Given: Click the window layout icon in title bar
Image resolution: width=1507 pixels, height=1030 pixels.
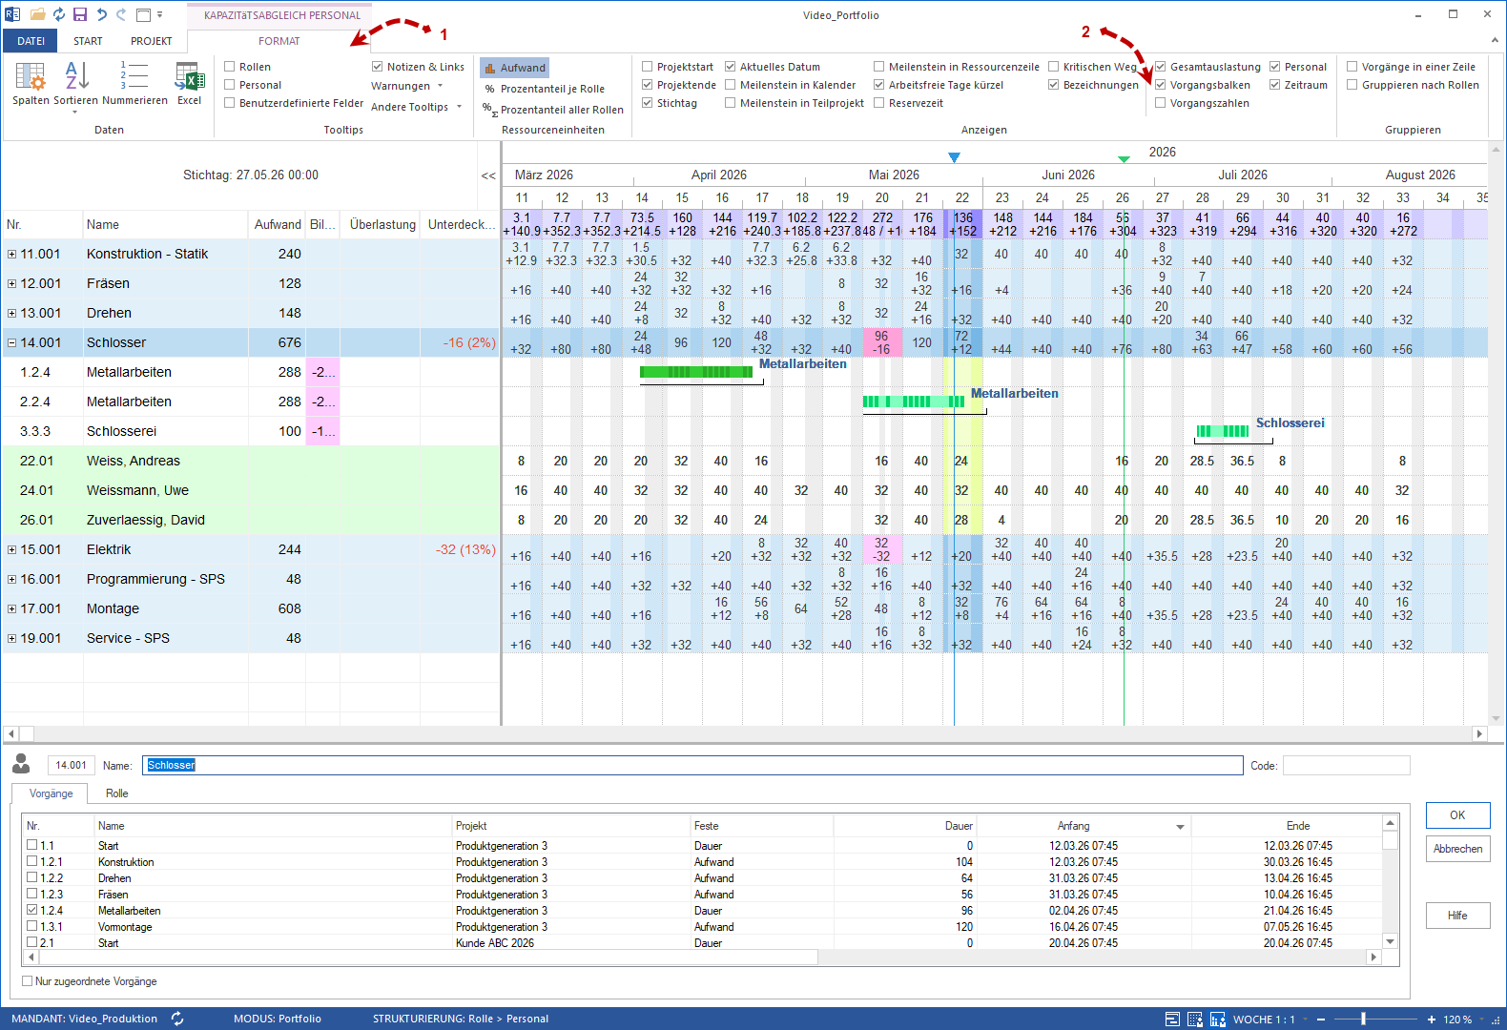Looking at the screenshot, I should click(x=143, y=14).
